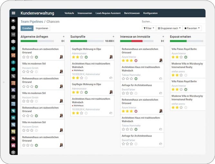215x164 pixels.
Task: Open the teal people group sidebar icon
Action: (13, 118)
